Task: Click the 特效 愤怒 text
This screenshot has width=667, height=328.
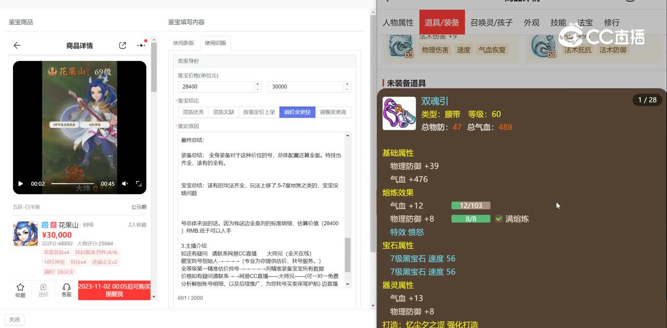Action: (407, 232)
